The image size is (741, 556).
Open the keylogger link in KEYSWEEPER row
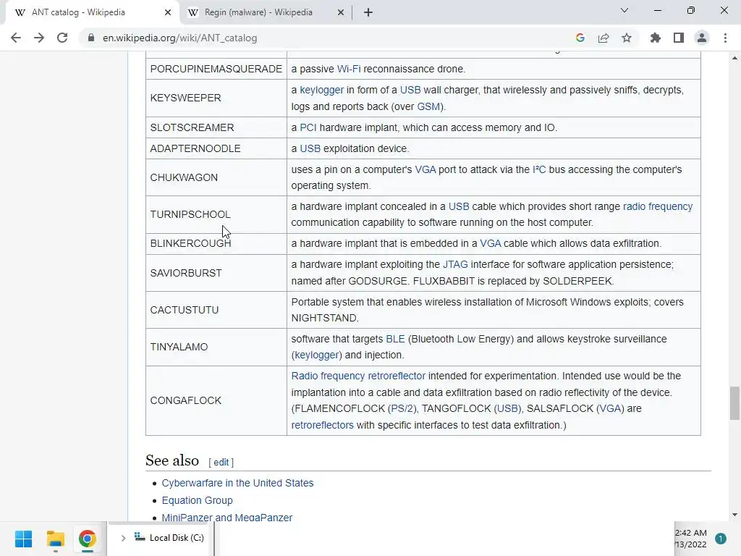tap(322, 90)
